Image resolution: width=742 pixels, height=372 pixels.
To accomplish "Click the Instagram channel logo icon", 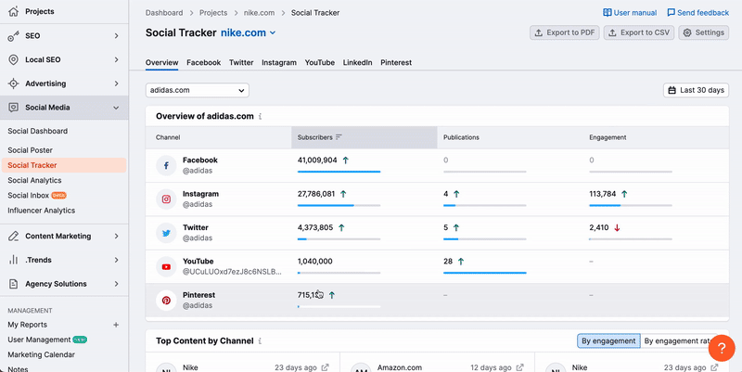I will tap(167, 199).
